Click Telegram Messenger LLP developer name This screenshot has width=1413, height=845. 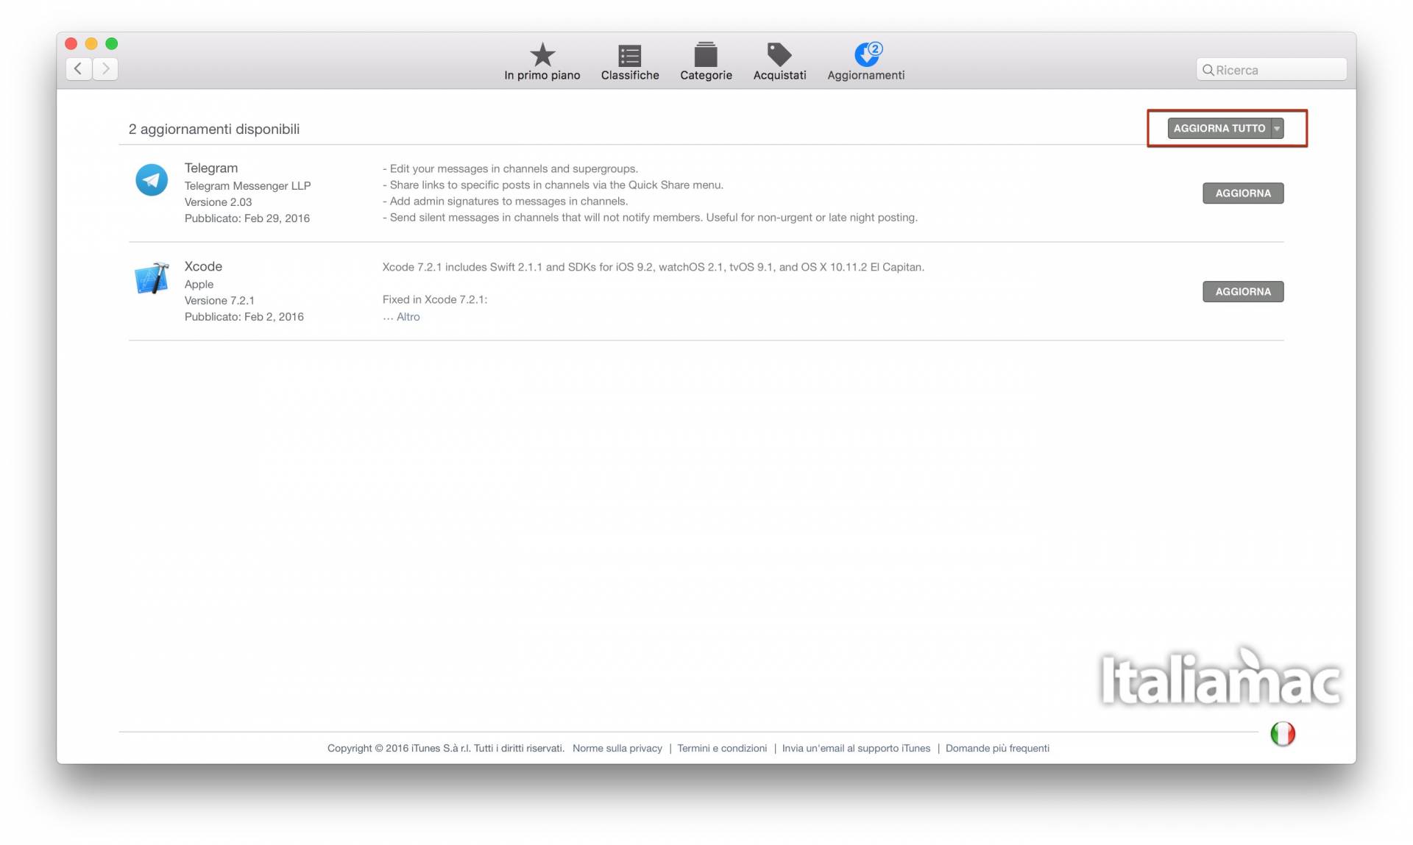tap(247, 186)
